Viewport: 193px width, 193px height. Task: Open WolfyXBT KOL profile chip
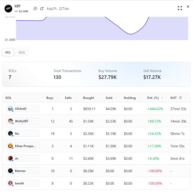coord(23,121)
